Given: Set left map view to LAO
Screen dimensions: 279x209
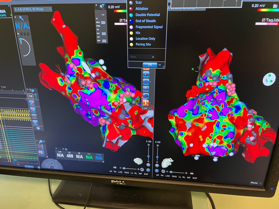Looking at the screenshot, I should pyautogui.click(x=120, y=172).
